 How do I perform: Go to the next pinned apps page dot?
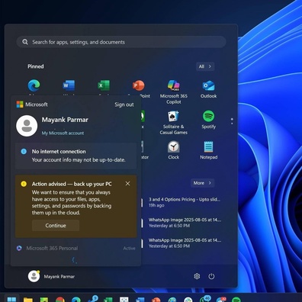[x=232, y=124]
